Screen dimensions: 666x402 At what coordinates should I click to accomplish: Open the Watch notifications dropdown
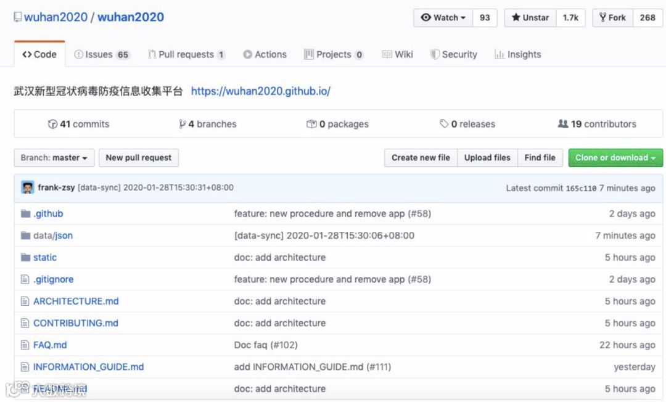(443, 18)
